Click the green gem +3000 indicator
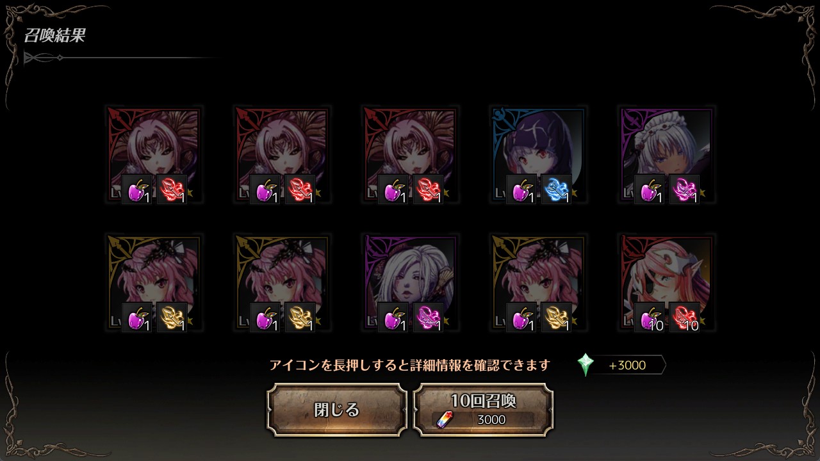 (621, 365)
